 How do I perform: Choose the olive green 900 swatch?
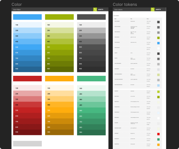click(x=59, y=69)
